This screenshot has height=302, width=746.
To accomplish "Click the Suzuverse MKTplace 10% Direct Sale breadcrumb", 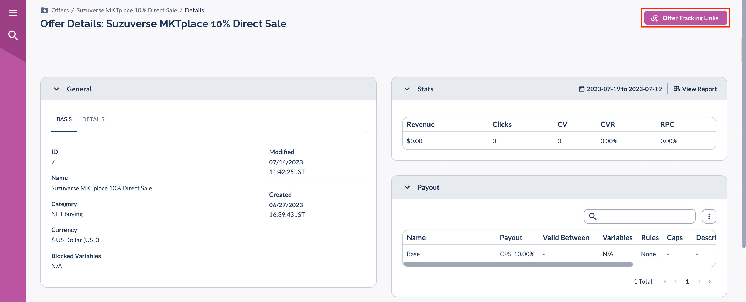I will (x=127, y=10).
